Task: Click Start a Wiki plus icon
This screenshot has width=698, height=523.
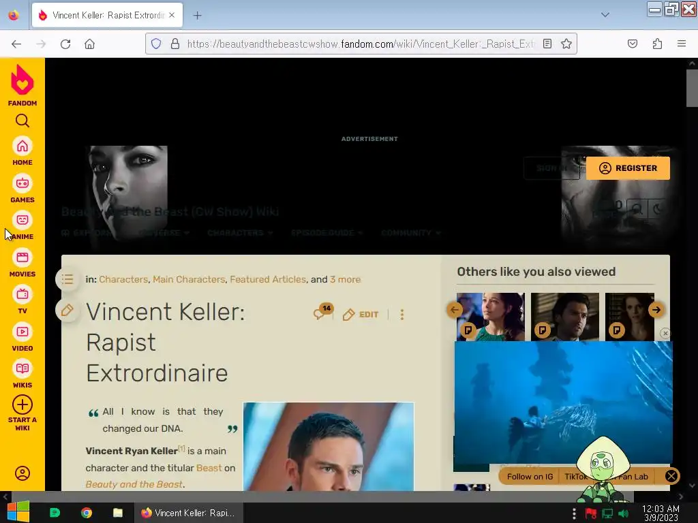Action: [22, 405]
